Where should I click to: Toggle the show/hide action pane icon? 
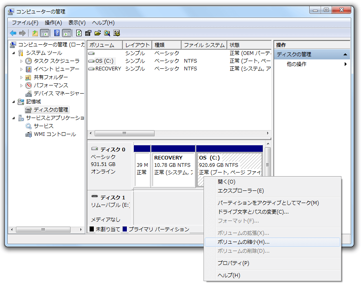coord(67,33)
